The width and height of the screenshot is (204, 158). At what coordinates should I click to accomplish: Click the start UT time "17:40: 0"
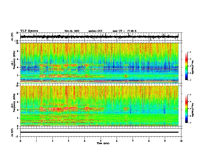pyautogui.click(x=132, y=31)
